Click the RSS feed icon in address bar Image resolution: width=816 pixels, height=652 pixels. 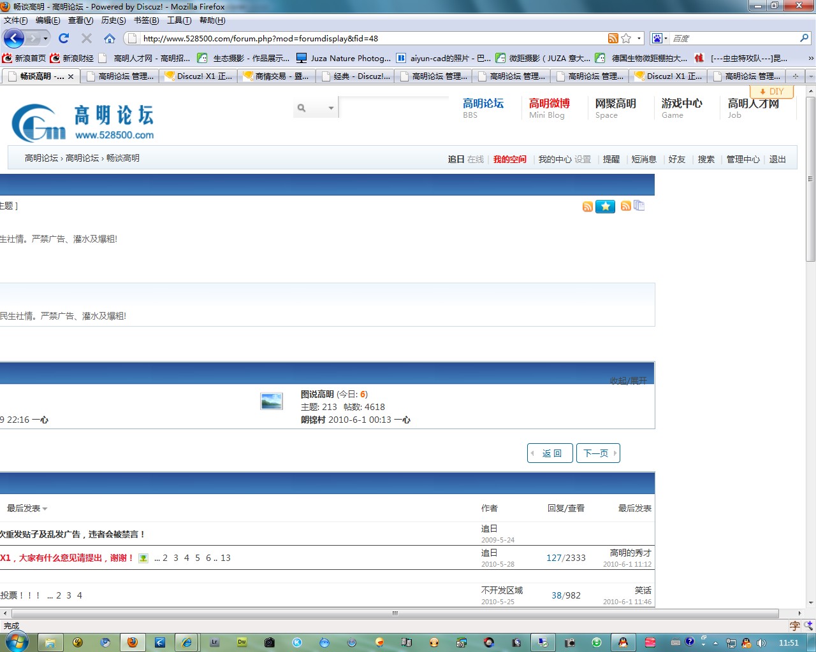(613, 38)
